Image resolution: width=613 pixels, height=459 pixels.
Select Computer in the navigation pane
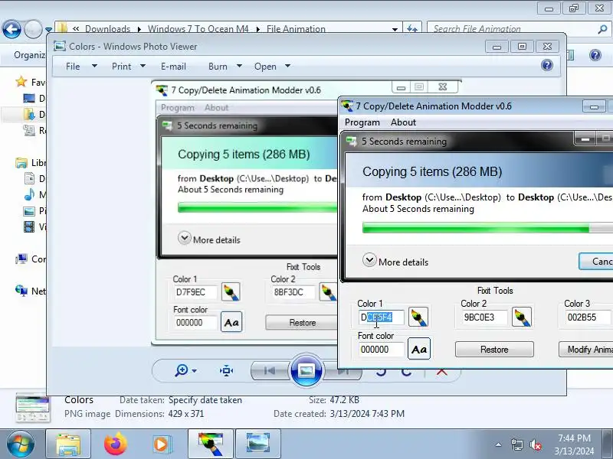tap(31, 259)
